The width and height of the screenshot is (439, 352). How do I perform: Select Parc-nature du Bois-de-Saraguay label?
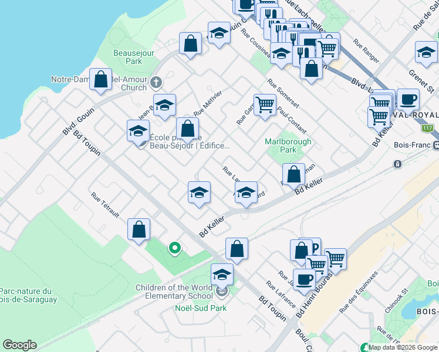click(x=28, y=295)
